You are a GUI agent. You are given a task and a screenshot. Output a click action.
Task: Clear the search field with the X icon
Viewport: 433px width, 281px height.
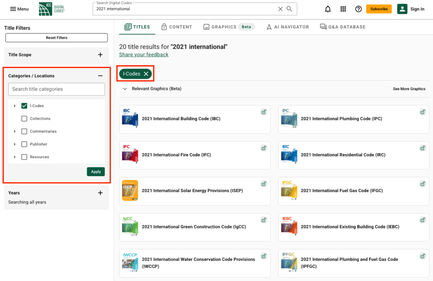pyautogui.click(x=280, y=9)
